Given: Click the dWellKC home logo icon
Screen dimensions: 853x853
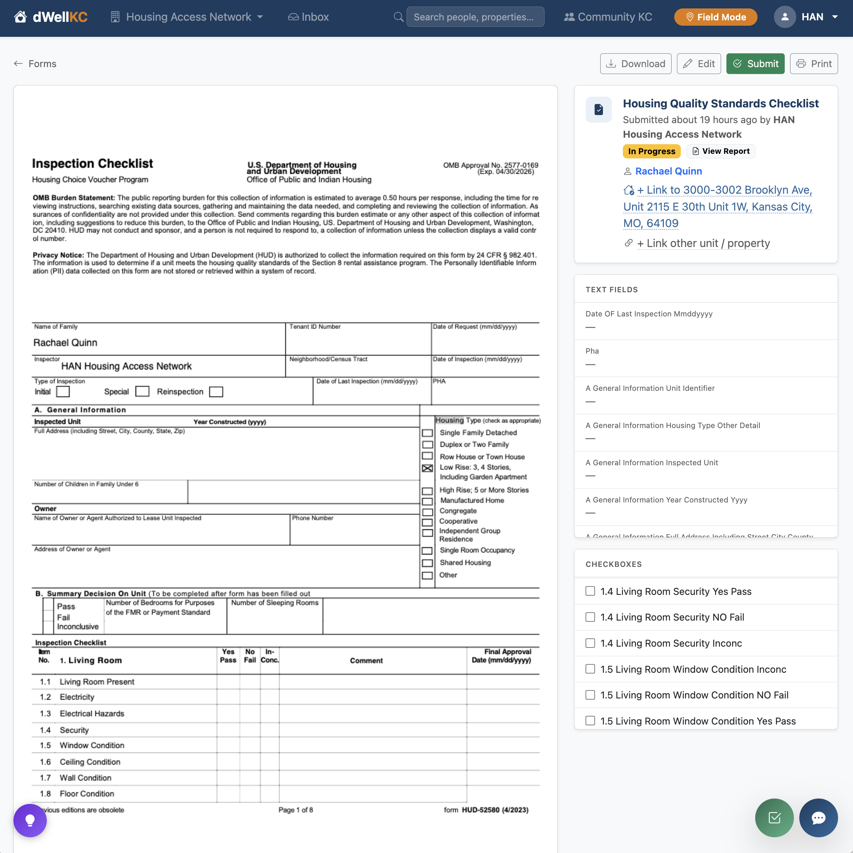Looking at the screenshot, I should (x=20, y=17).
